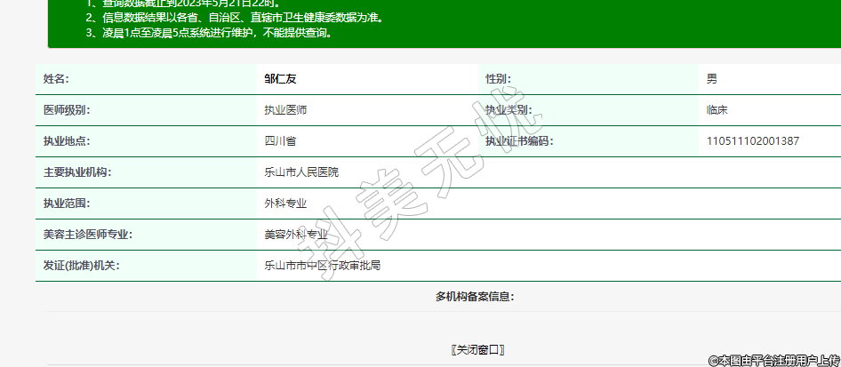Select the certificate number 110511102001387
The width and height of the screenshot is (841, 367).
752,141
